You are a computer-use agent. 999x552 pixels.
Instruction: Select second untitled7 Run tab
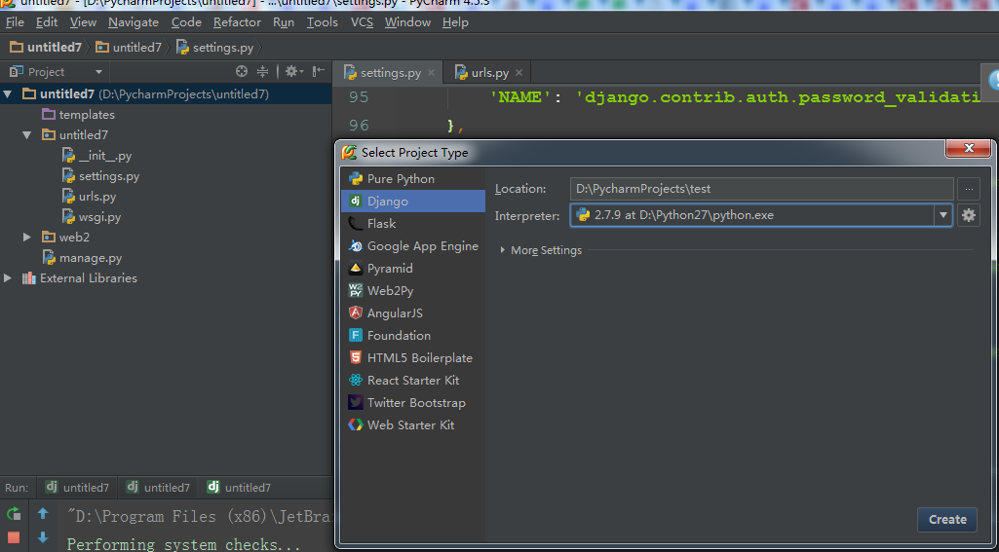[x=158, y=488]
